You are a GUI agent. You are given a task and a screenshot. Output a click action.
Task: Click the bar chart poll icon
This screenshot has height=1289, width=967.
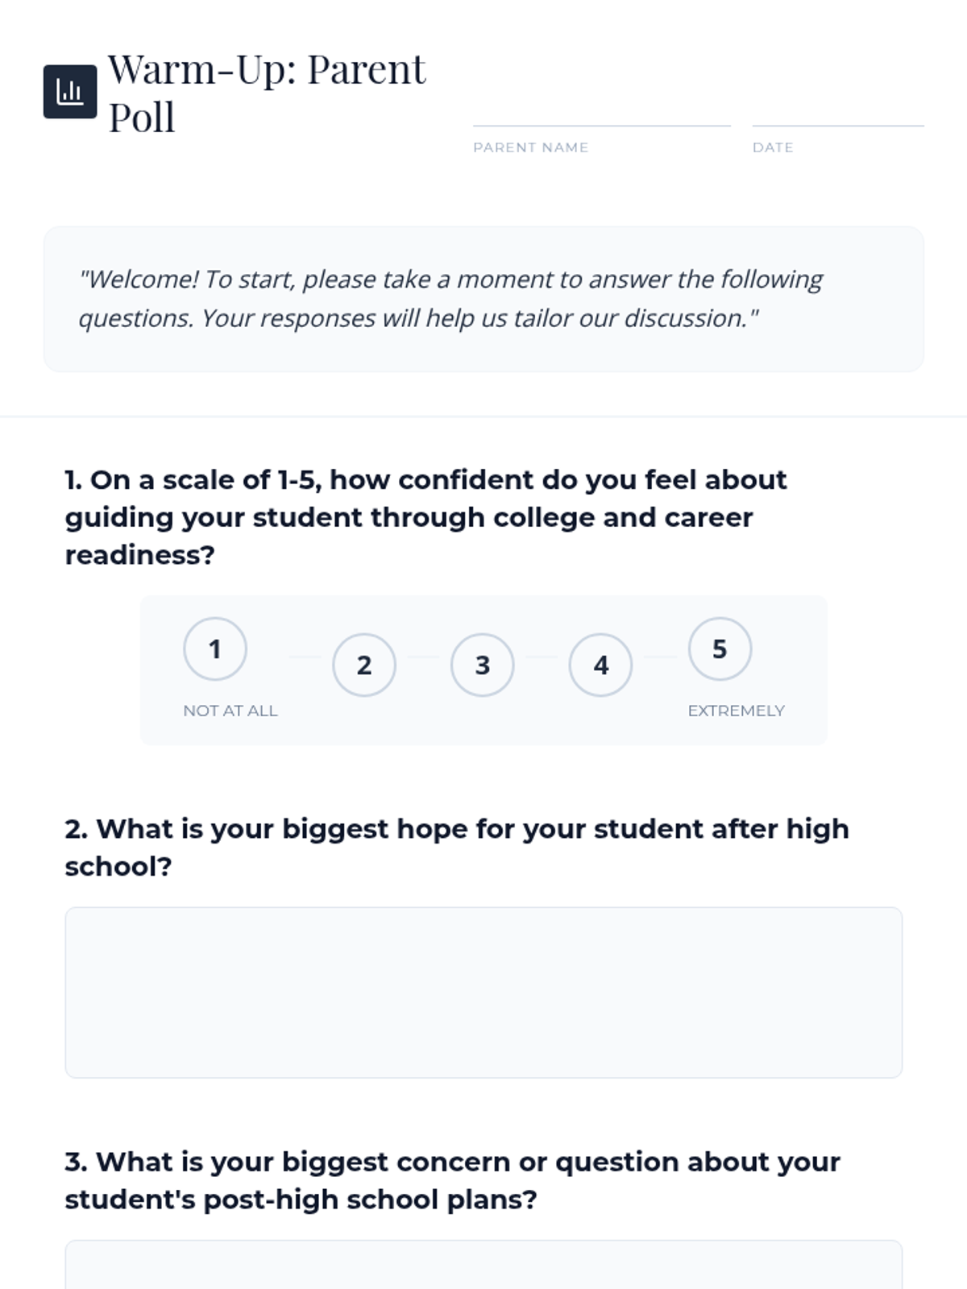[x=70, y=92]
